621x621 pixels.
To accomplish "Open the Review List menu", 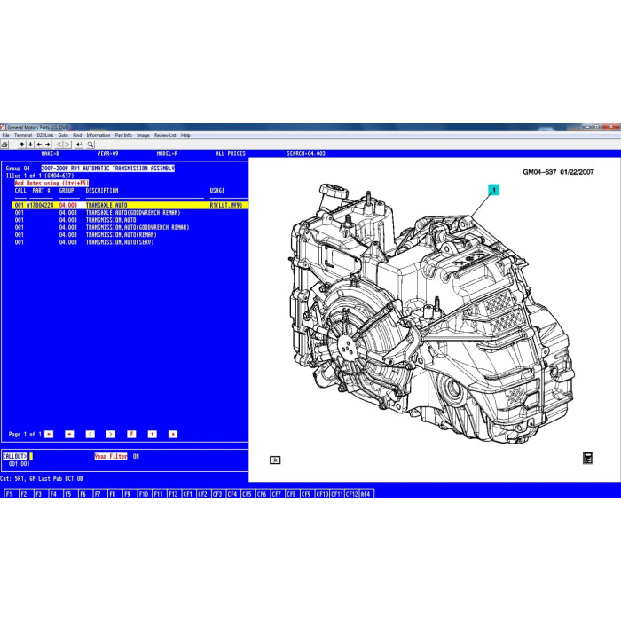I will tap(165, 135).
